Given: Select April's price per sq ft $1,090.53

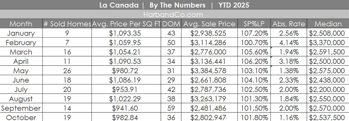Looking at the screenshot, I should [x=126, y=61].
